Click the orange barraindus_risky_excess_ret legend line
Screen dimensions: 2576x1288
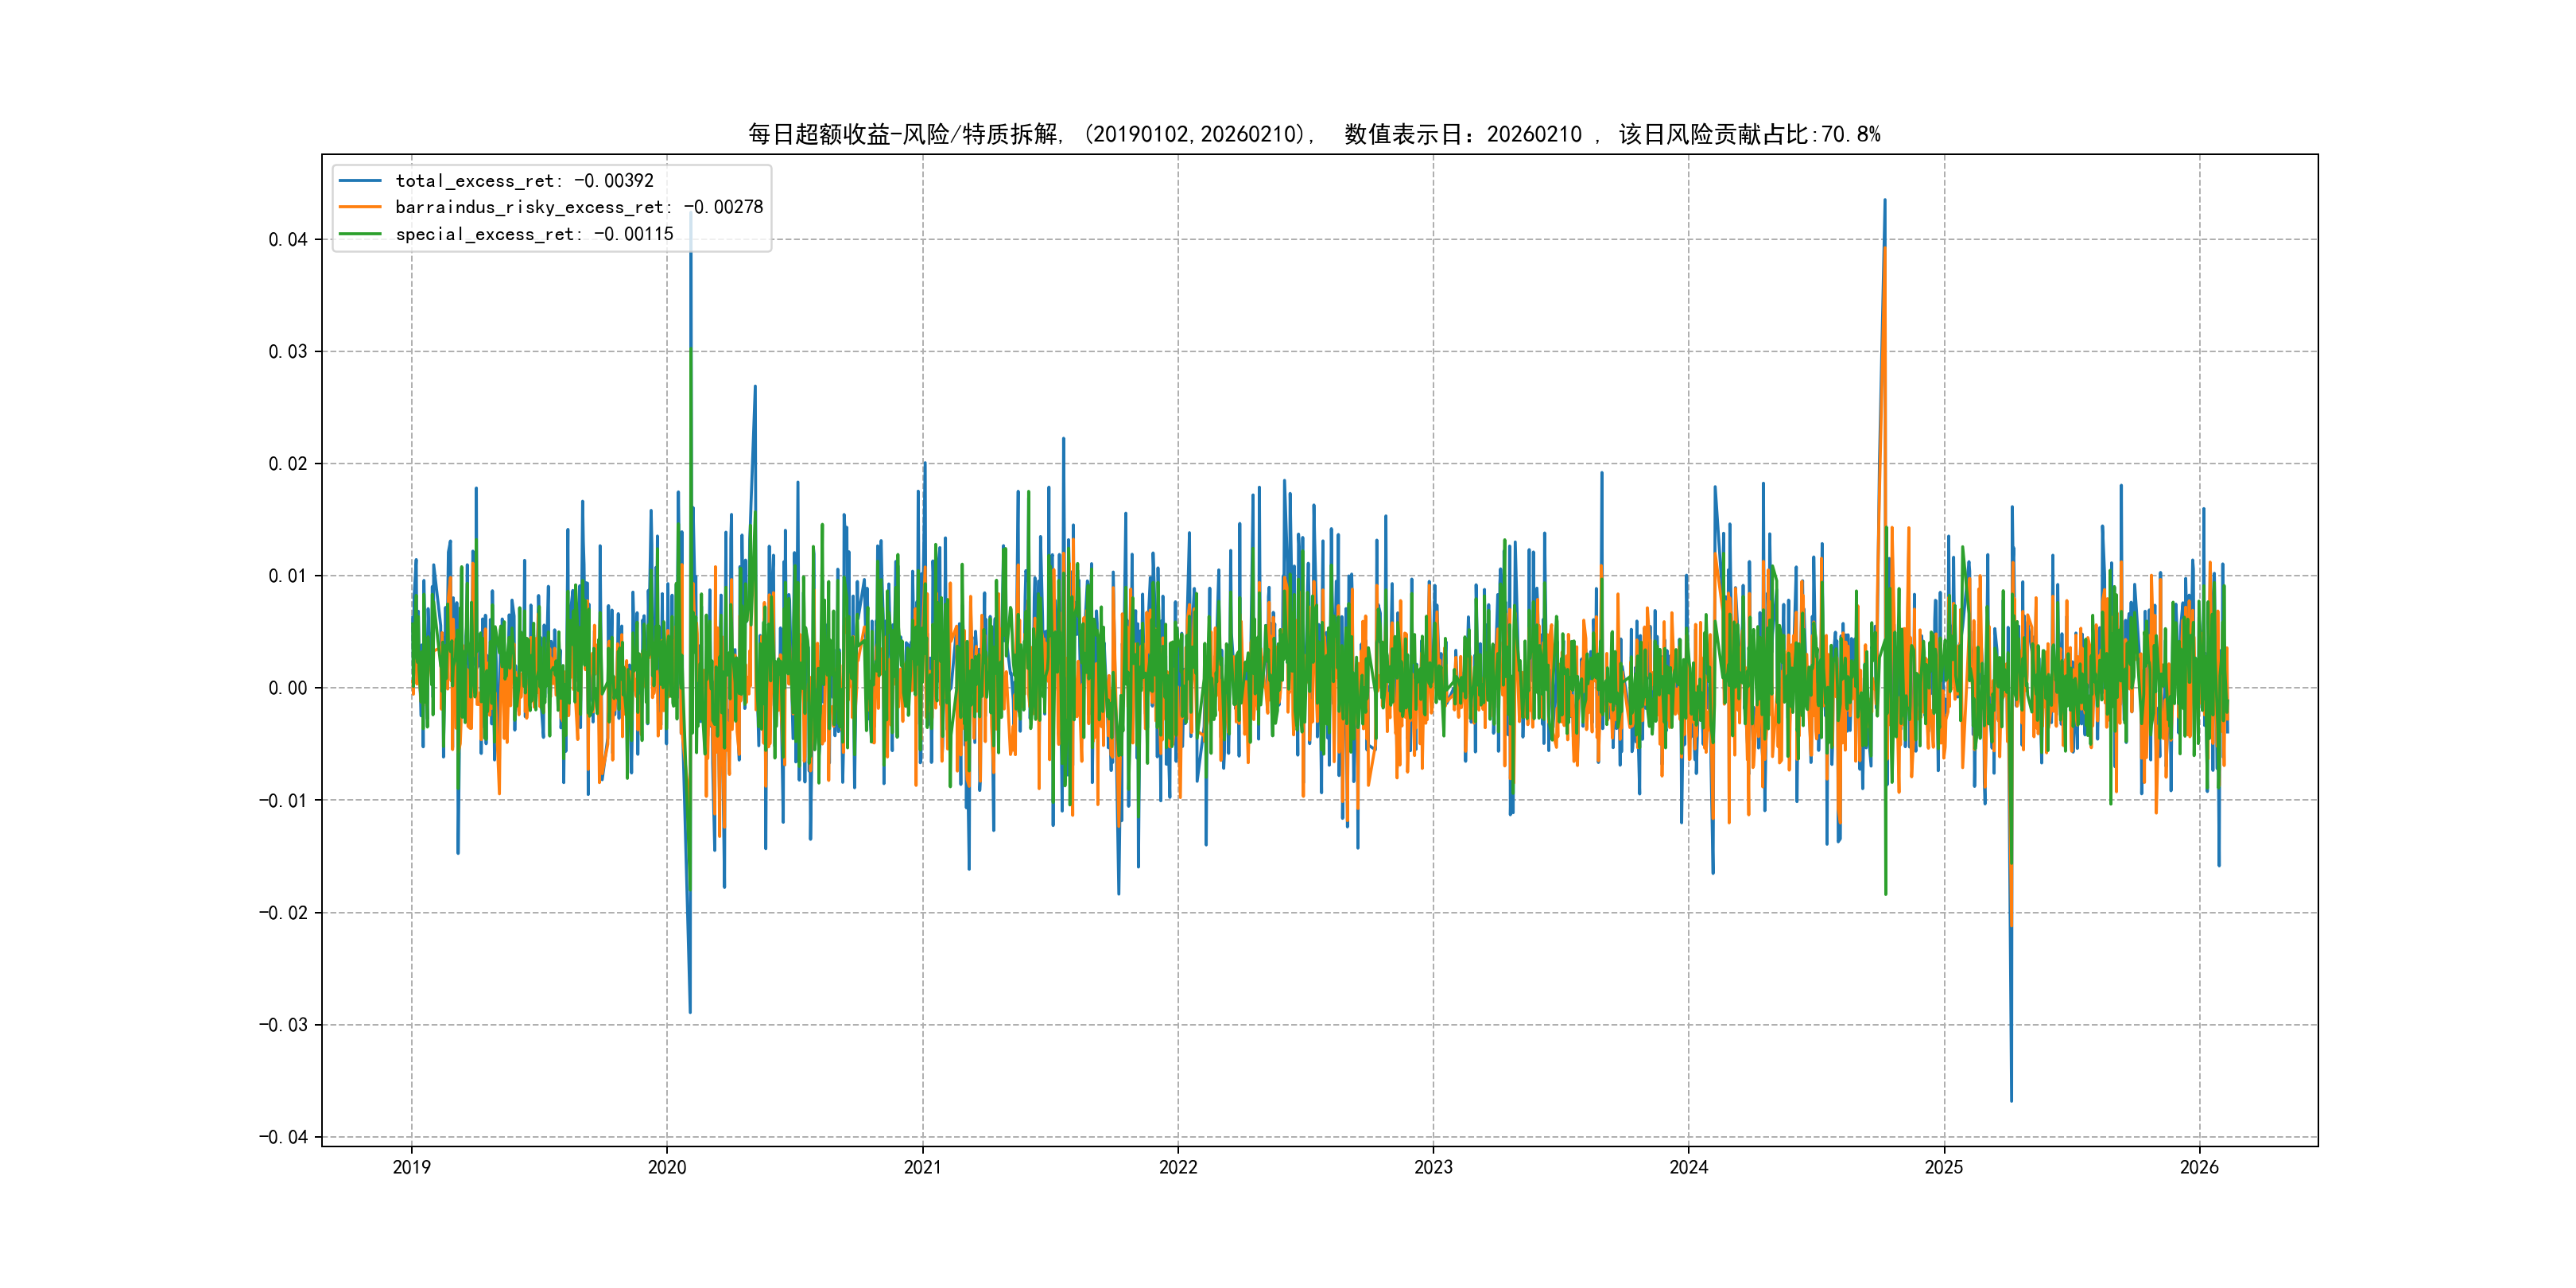click(360, 207)
